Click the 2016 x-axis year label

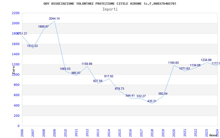coord(130,133)
